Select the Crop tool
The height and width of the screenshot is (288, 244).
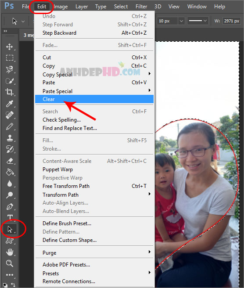point(10,92)
